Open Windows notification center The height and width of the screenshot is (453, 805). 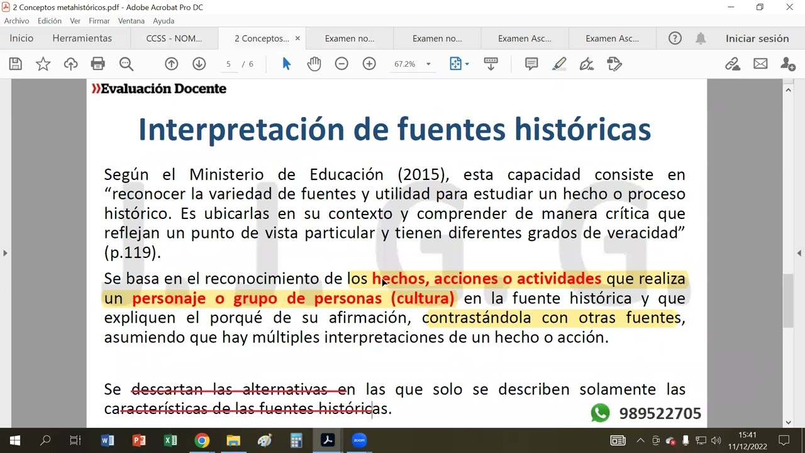pyautogui.click(x=784, y=440)
